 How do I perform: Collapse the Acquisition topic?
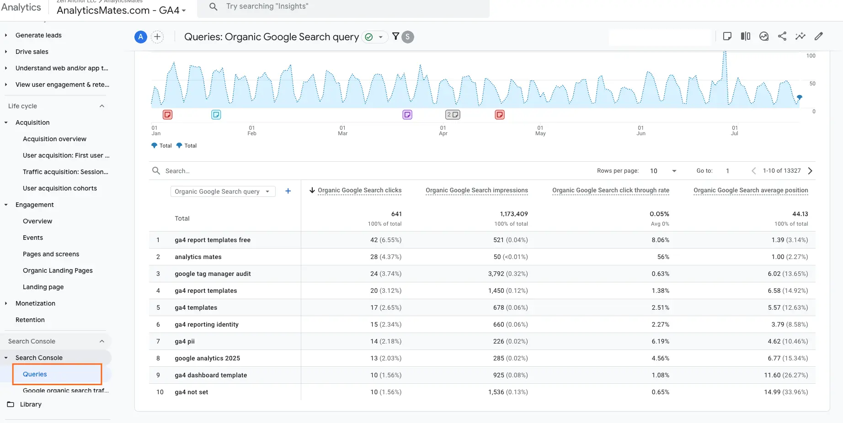(x=6, y=122)
